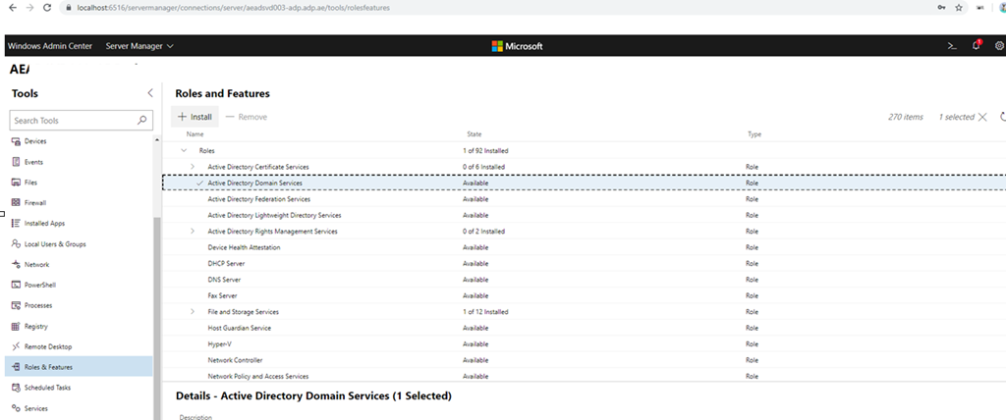Sort by Type column header
Image resolution: width=1006 pixels, height=420 pixels.
(x=754, y=134)
